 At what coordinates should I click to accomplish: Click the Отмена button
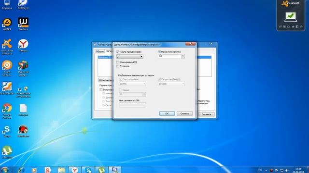click(184, 113)
